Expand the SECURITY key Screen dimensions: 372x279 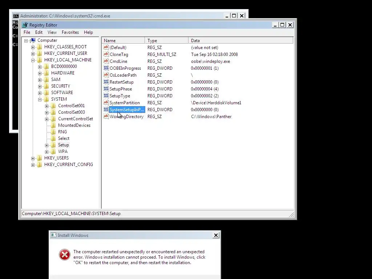click(x=40, y=86)
